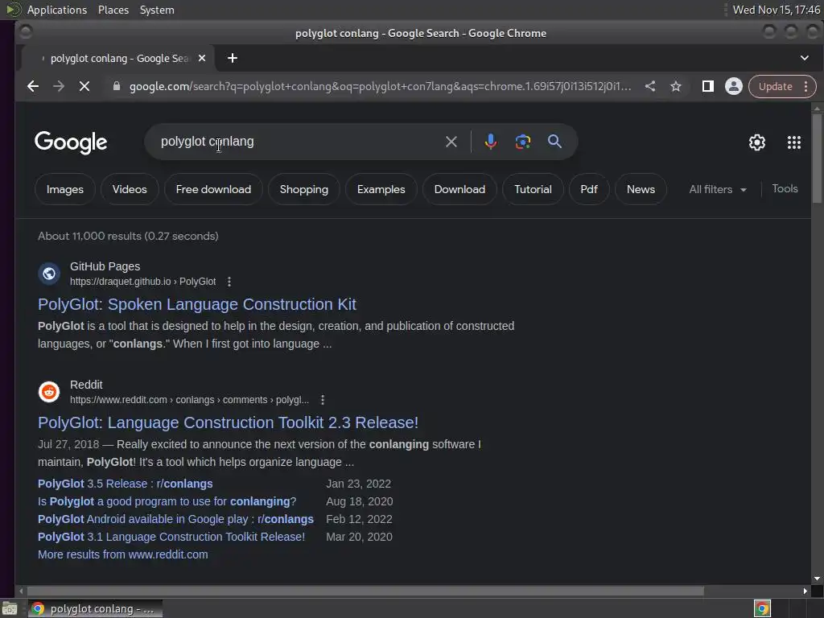Screen dimensions: 824x618
Task: Run the search with magnifier icon
Action: tap(554, 142)
